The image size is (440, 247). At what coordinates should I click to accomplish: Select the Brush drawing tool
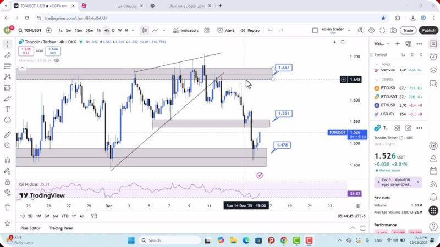click(7, 98)
